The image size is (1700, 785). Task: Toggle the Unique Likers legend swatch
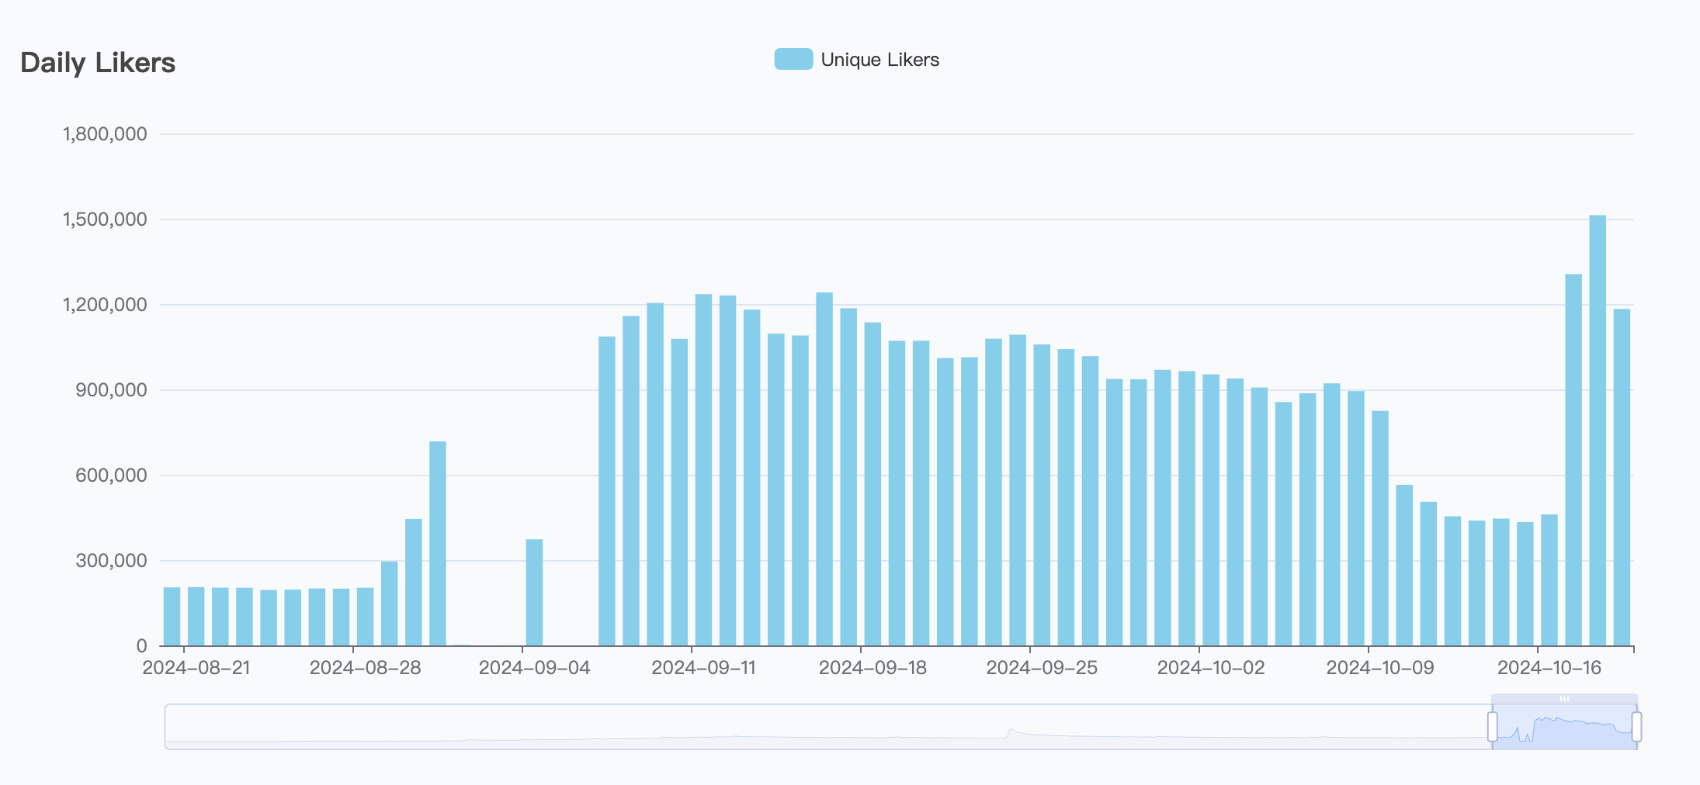pos(793,59)
